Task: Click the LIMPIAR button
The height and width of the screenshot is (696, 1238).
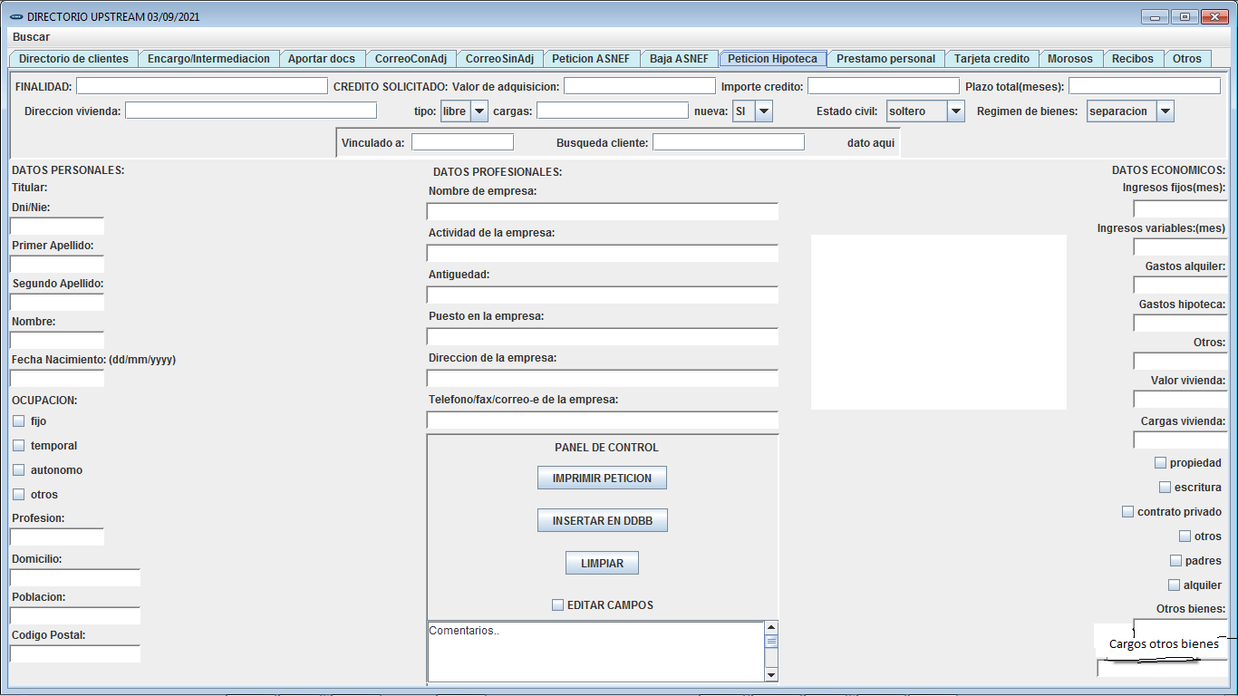Action: click(x=602, y=564)
